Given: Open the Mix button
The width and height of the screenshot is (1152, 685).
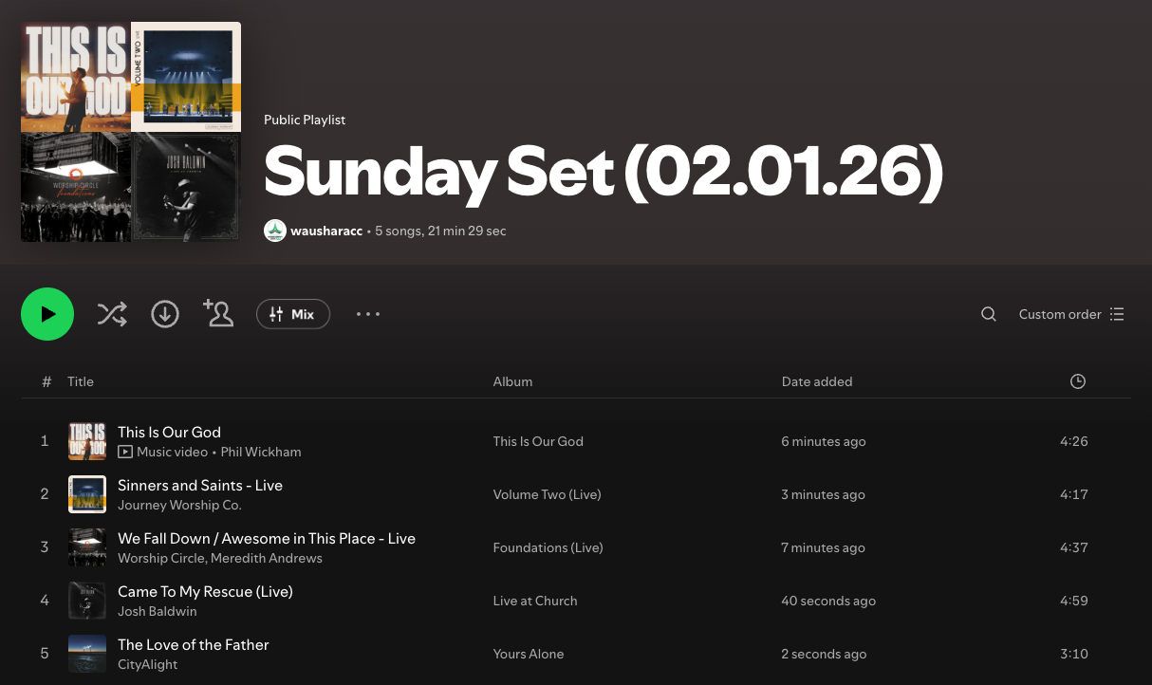Looking at the screenshot, I should 293,314.
